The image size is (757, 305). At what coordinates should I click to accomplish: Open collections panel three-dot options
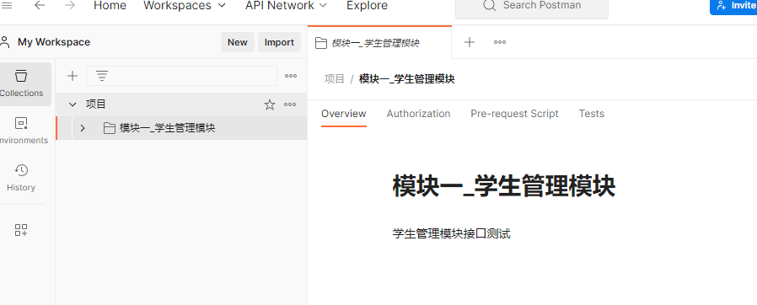[x=291, y=76]
